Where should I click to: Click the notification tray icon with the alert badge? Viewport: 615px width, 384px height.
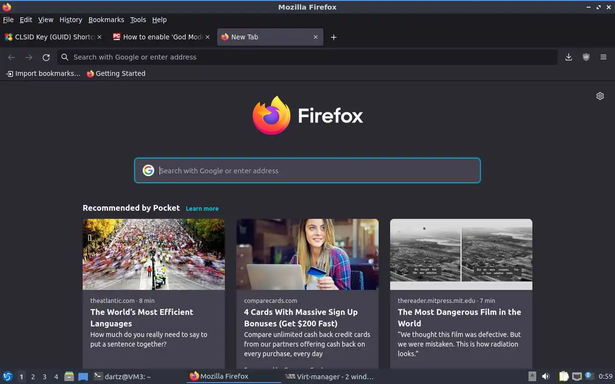[589, 376]
